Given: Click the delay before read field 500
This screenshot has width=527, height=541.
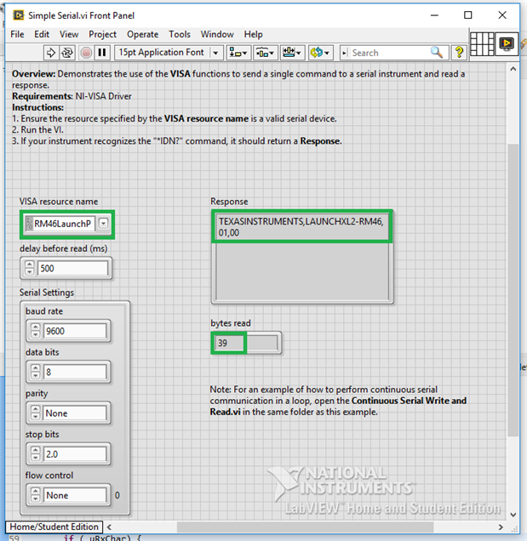Looking at the screenshot, I should (x=72, y=268).
